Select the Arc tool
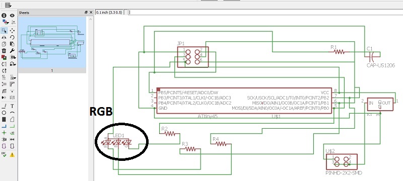This screenshot has width=403, height=181. coord(12,113)
